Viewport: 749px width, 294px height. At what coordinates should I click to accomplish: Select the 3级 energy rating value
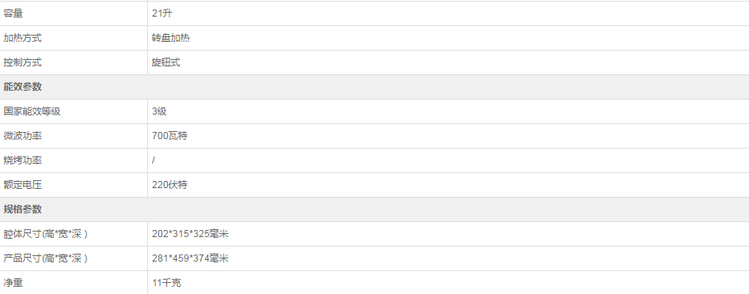click(x=159, y=111)
